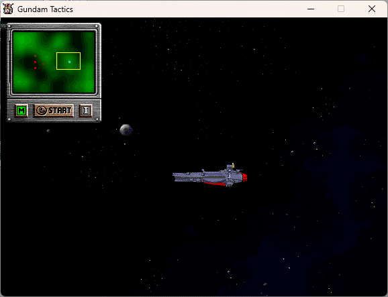Click the yellow viewport rectangle on minimap

(68, 61)
